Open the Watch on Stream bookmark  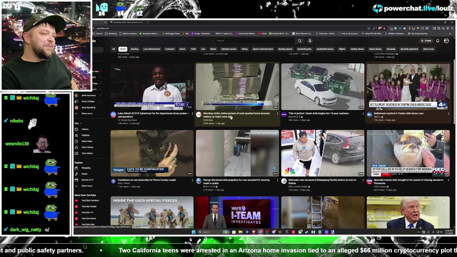point(129,34)
